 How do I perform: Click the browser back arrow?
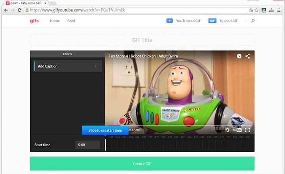pyautogui.click(x=6, y=10)
